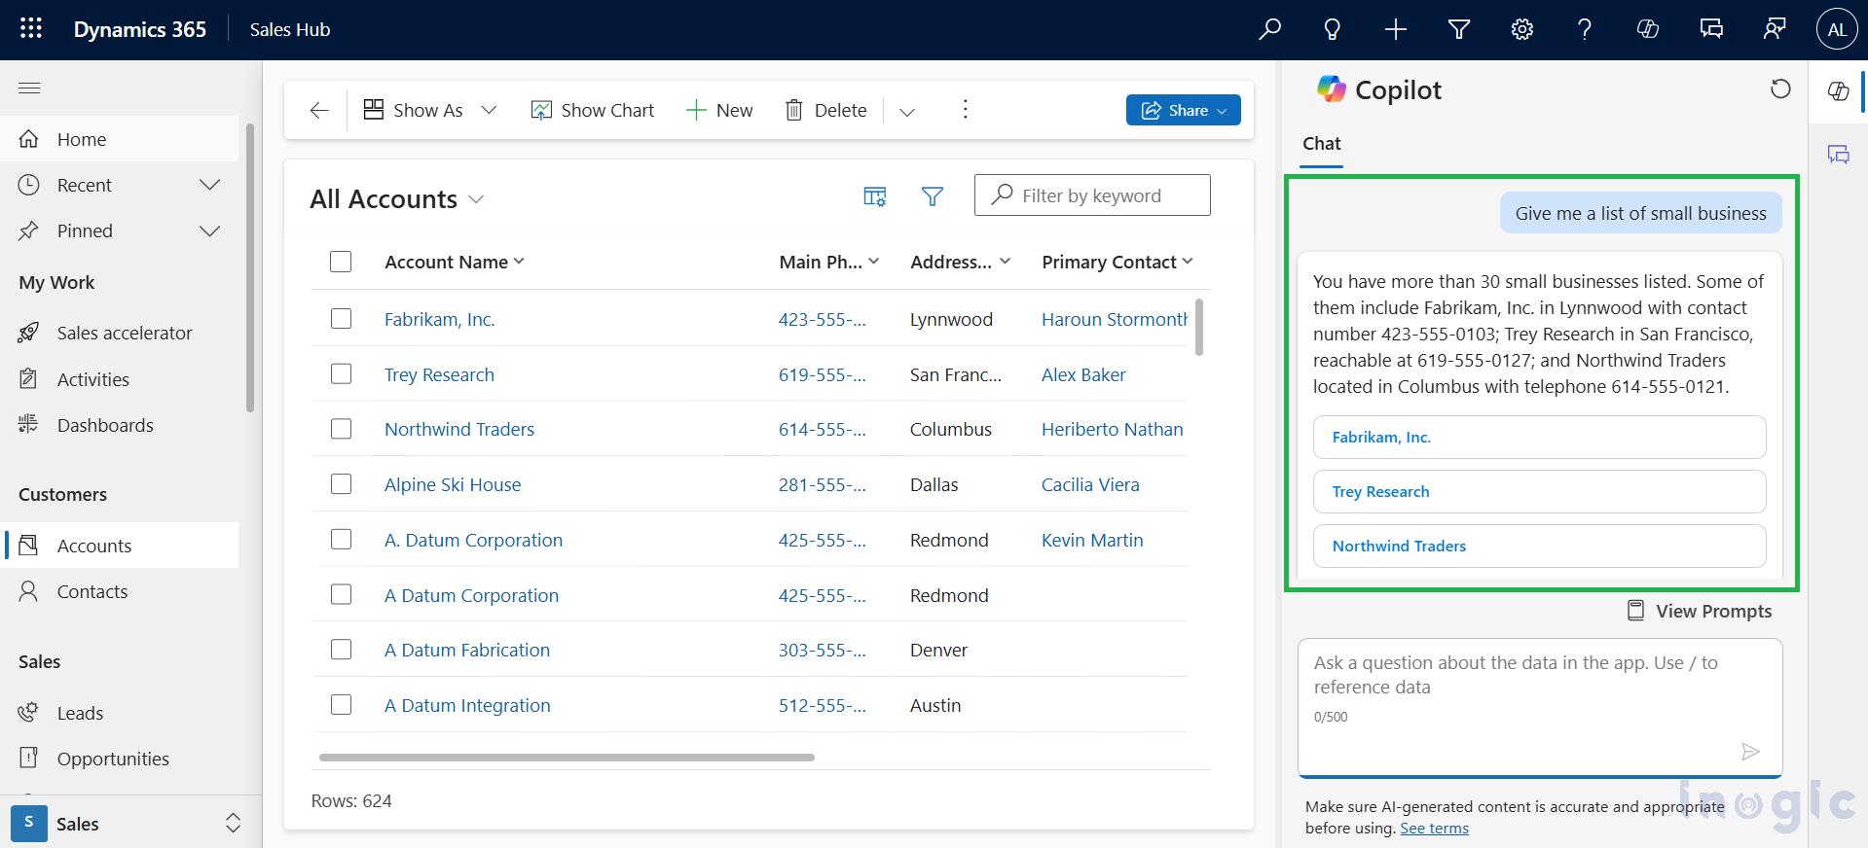Open the Show As dropdown arrow
Viewport: 1868px width, 848px height.
point(490,111)
